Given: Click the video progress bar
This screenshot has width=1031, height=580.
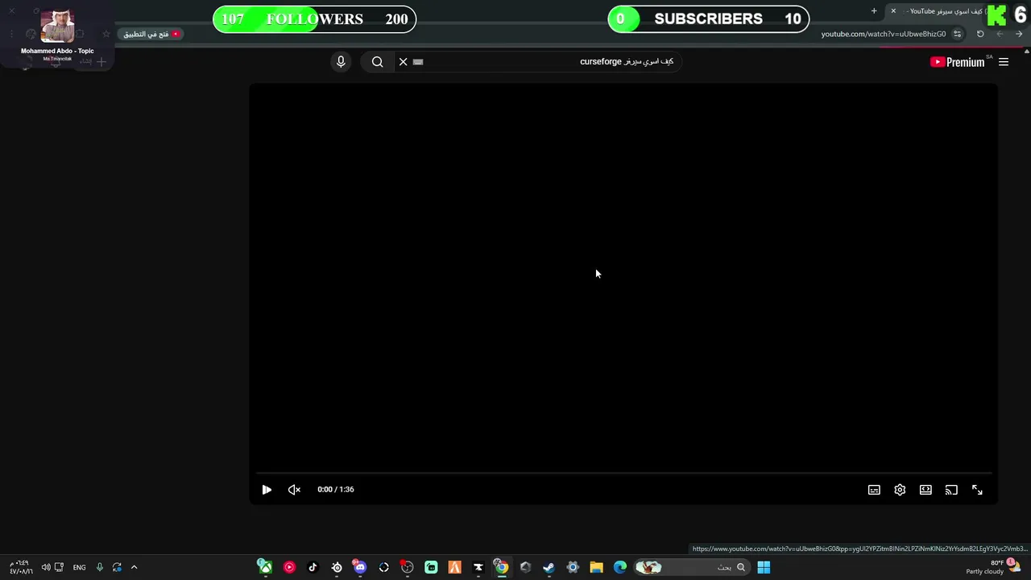Looking at the screenshot, I should coord(623,473).
